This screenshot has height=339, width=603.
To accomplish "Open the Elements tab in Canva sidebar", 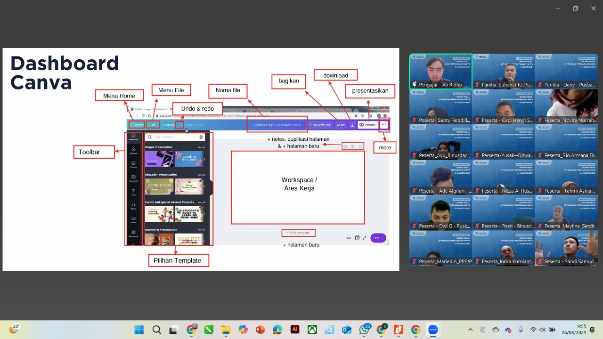I will [133, 178].
